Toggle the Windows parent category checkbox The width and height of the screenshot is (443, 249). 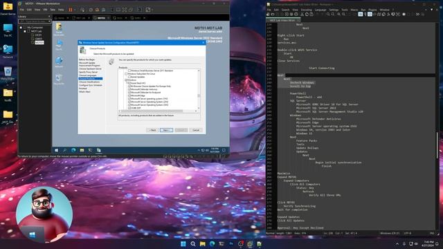click(x=126, y=80)
